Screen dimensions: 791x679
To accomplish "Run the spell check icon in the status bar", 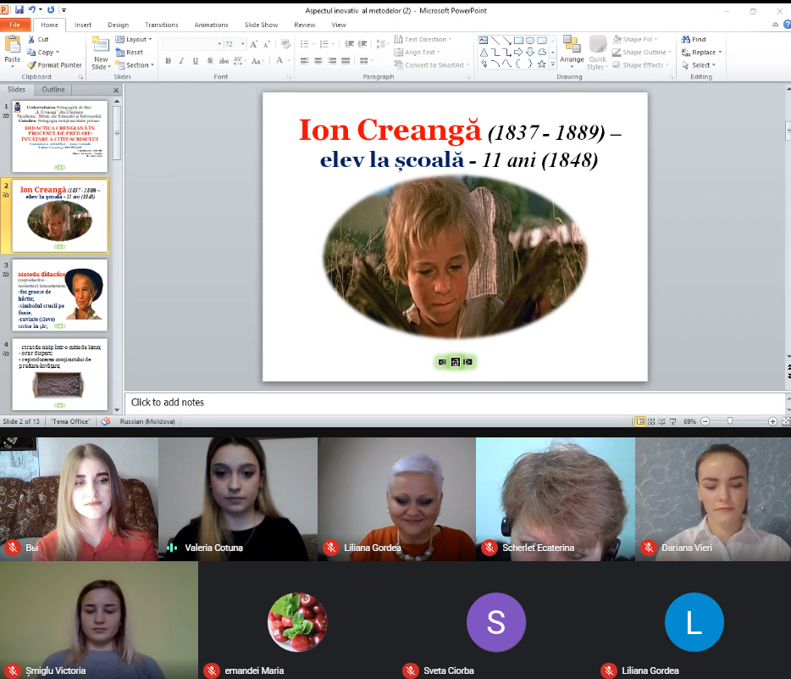I will pyautogui.click(x=105, y=421).
